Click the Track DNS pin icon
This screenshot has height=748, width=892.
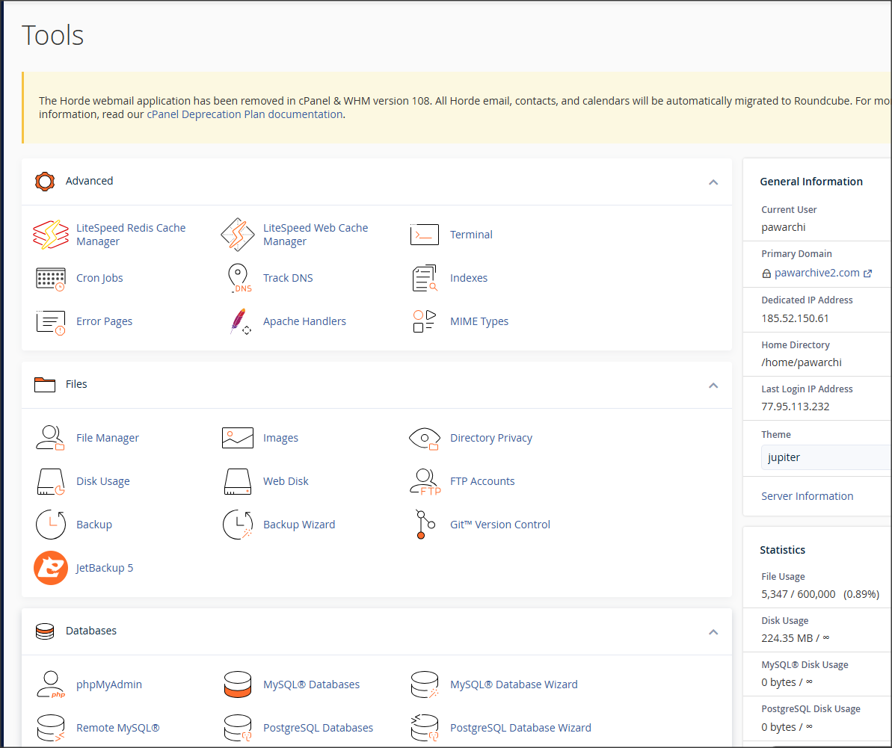point(238,278)
